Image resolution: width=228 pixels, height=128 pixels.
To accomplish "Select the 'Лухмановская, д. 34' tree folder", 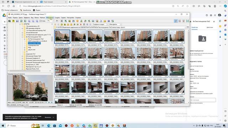I will 33,26.
